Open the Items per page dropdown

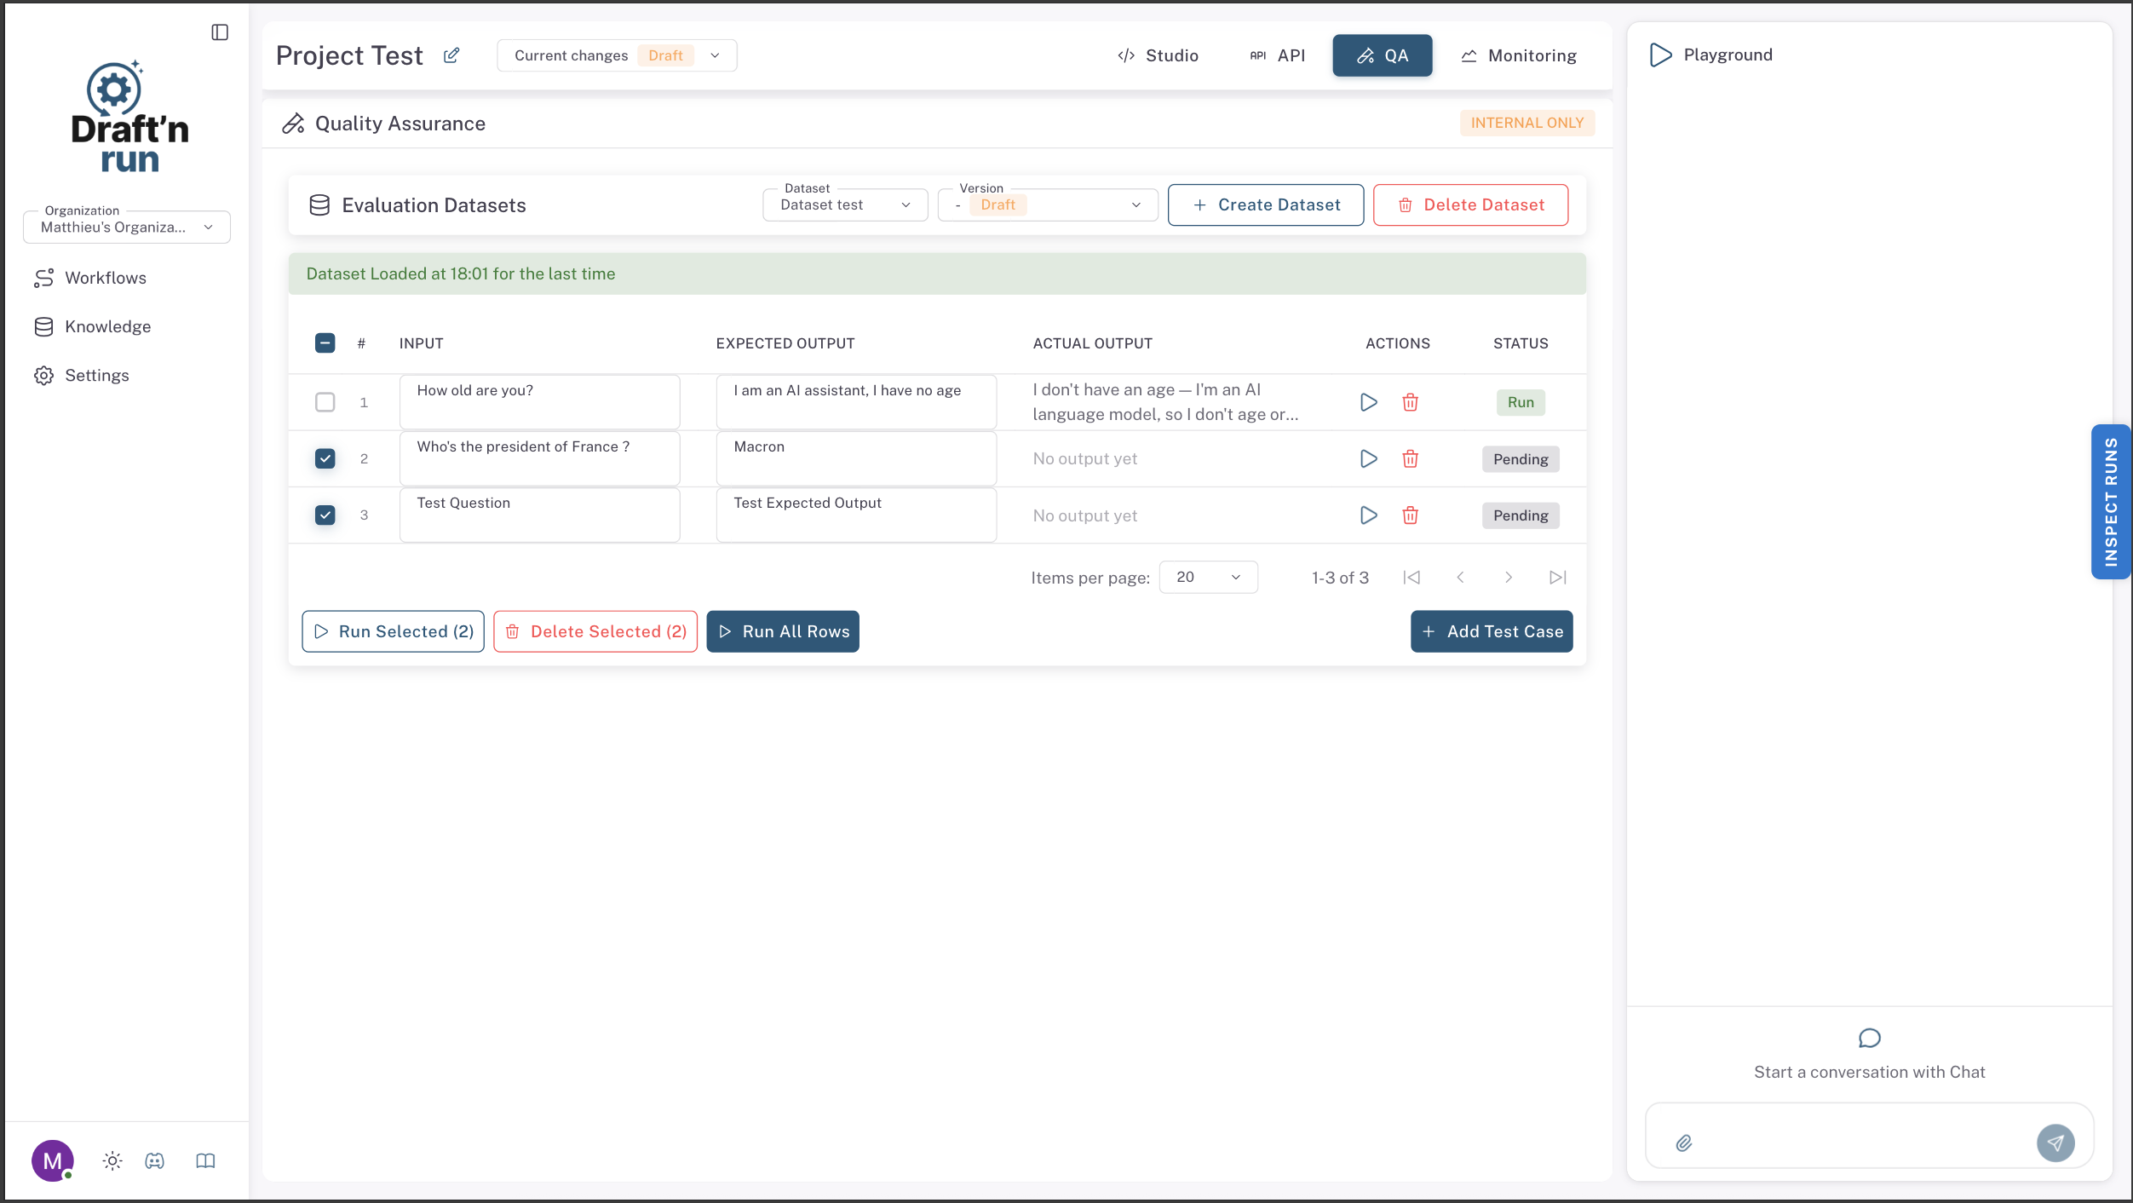pyautogui.click(x=1207, y=578)
